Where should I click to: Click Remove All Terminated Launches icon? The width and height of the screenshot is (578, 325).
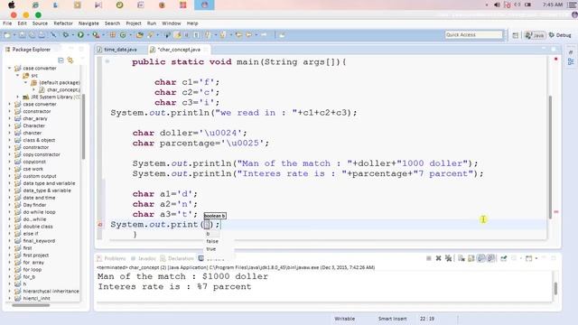tap(448, 258)
